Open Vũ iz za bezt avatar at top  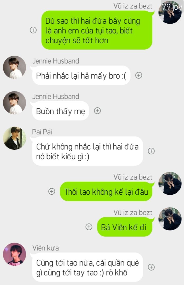point(170,12)
